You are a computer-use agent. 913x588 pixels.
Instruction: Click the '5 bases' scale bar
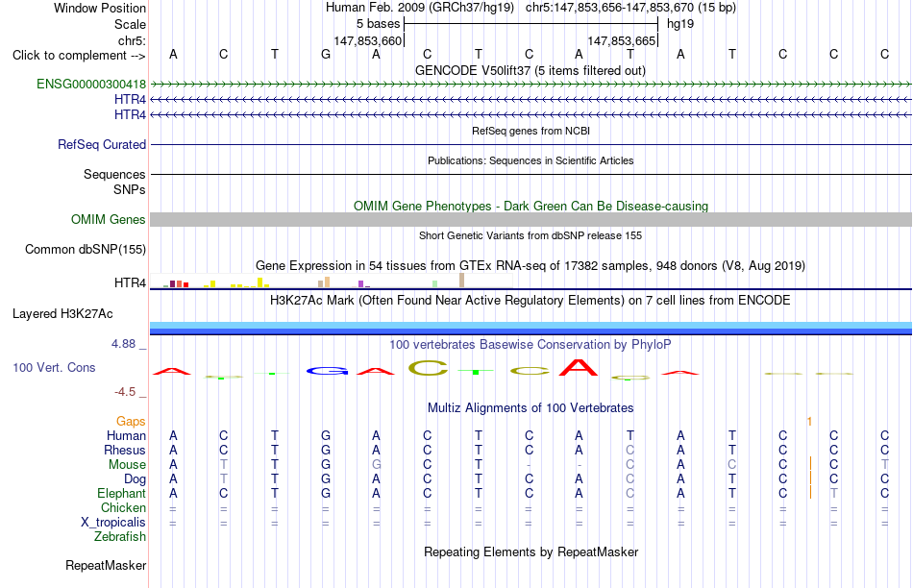(531, 24)
